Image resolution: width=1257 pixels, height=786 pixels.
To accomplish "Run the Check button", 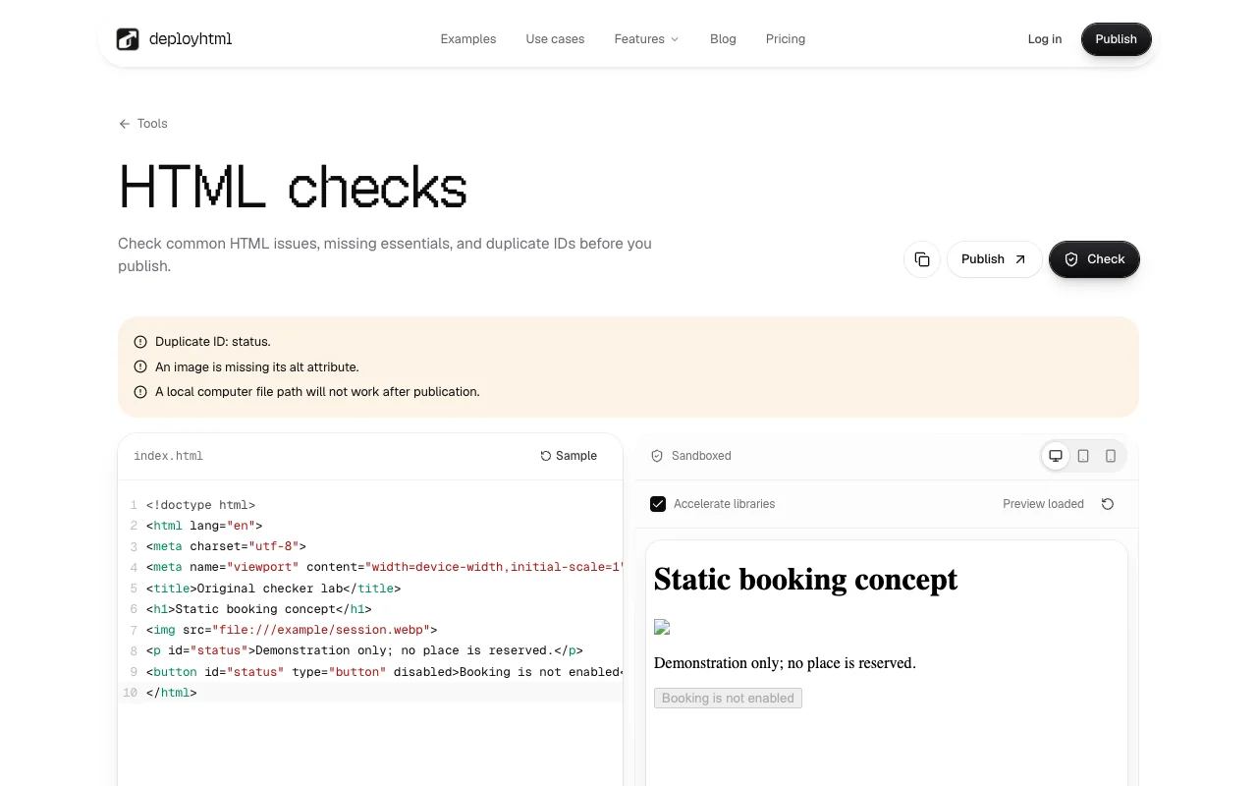I will point(1094,259).
